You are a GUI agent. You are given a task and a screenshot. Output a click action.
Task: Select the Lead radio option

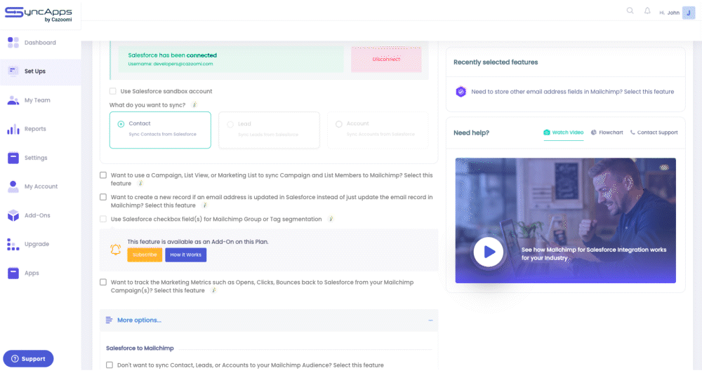tap(230, 124)
